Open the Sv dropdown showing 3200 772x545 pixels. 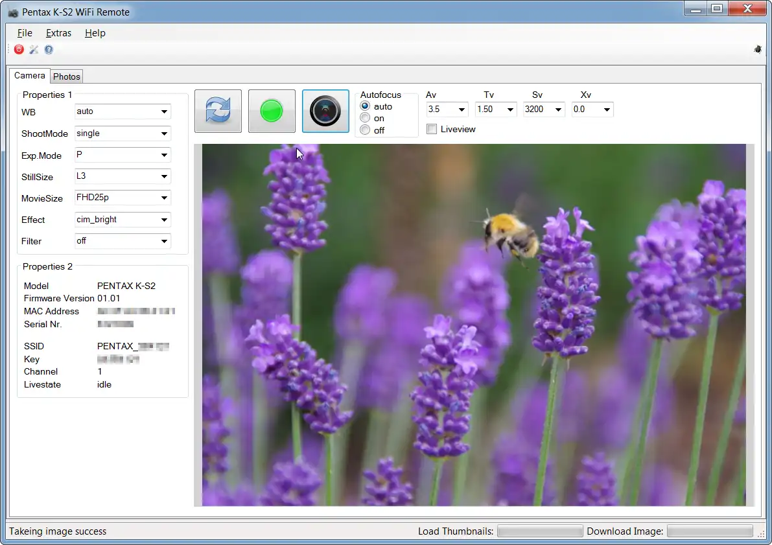tap(559, 110)
